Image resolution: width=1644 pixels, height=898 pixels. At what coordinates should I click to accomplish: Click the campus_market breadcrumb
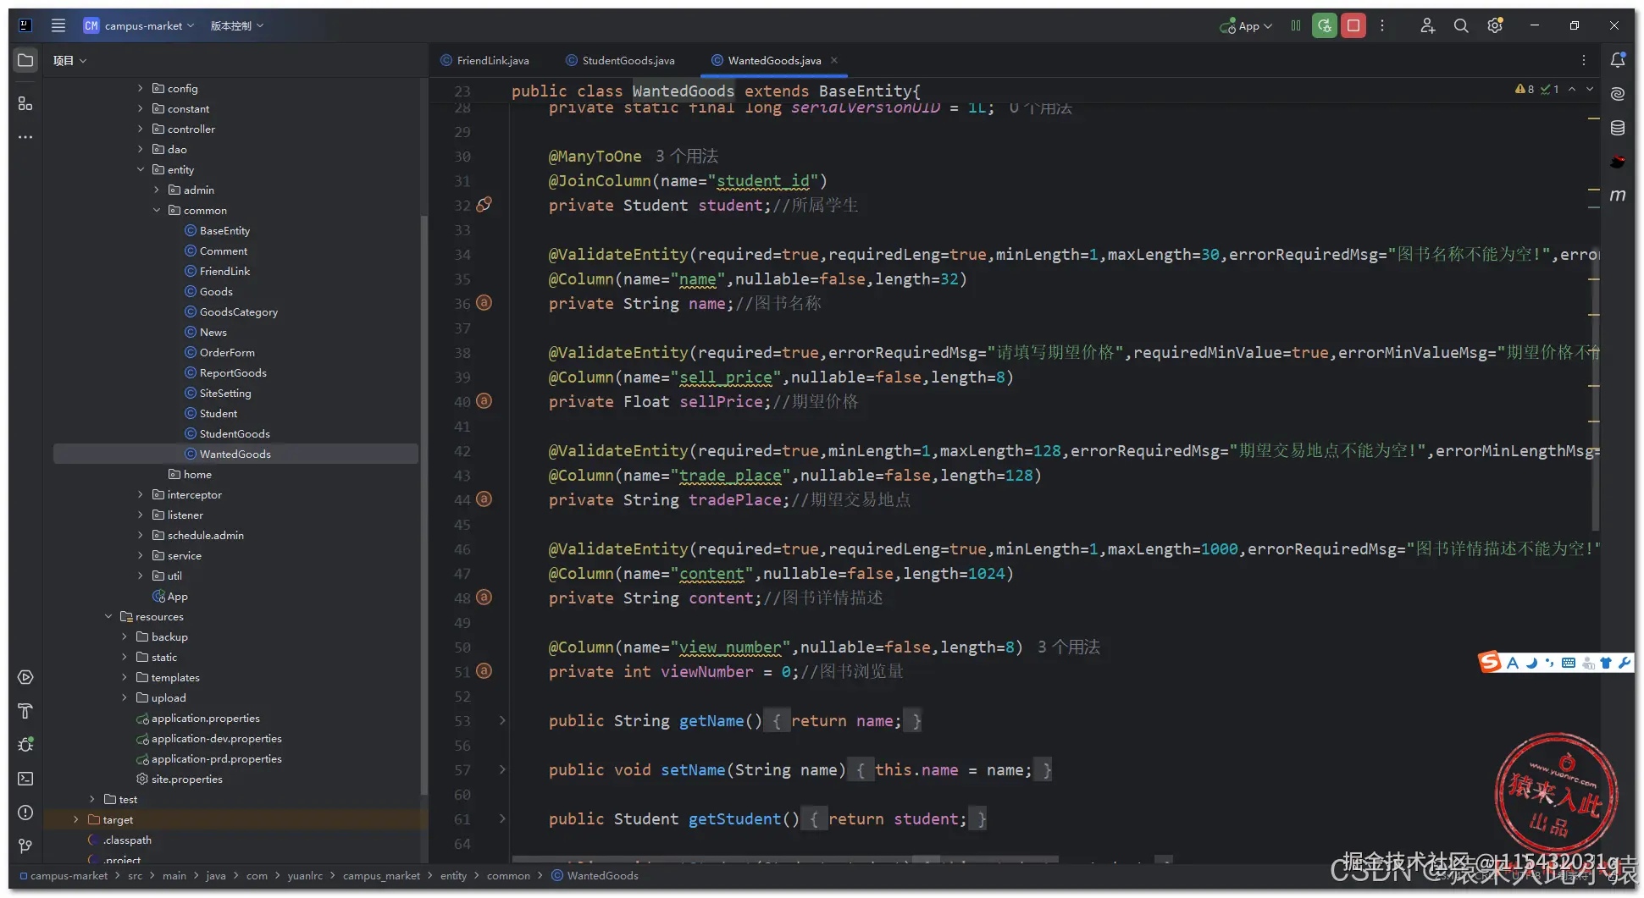coord(381,876)
